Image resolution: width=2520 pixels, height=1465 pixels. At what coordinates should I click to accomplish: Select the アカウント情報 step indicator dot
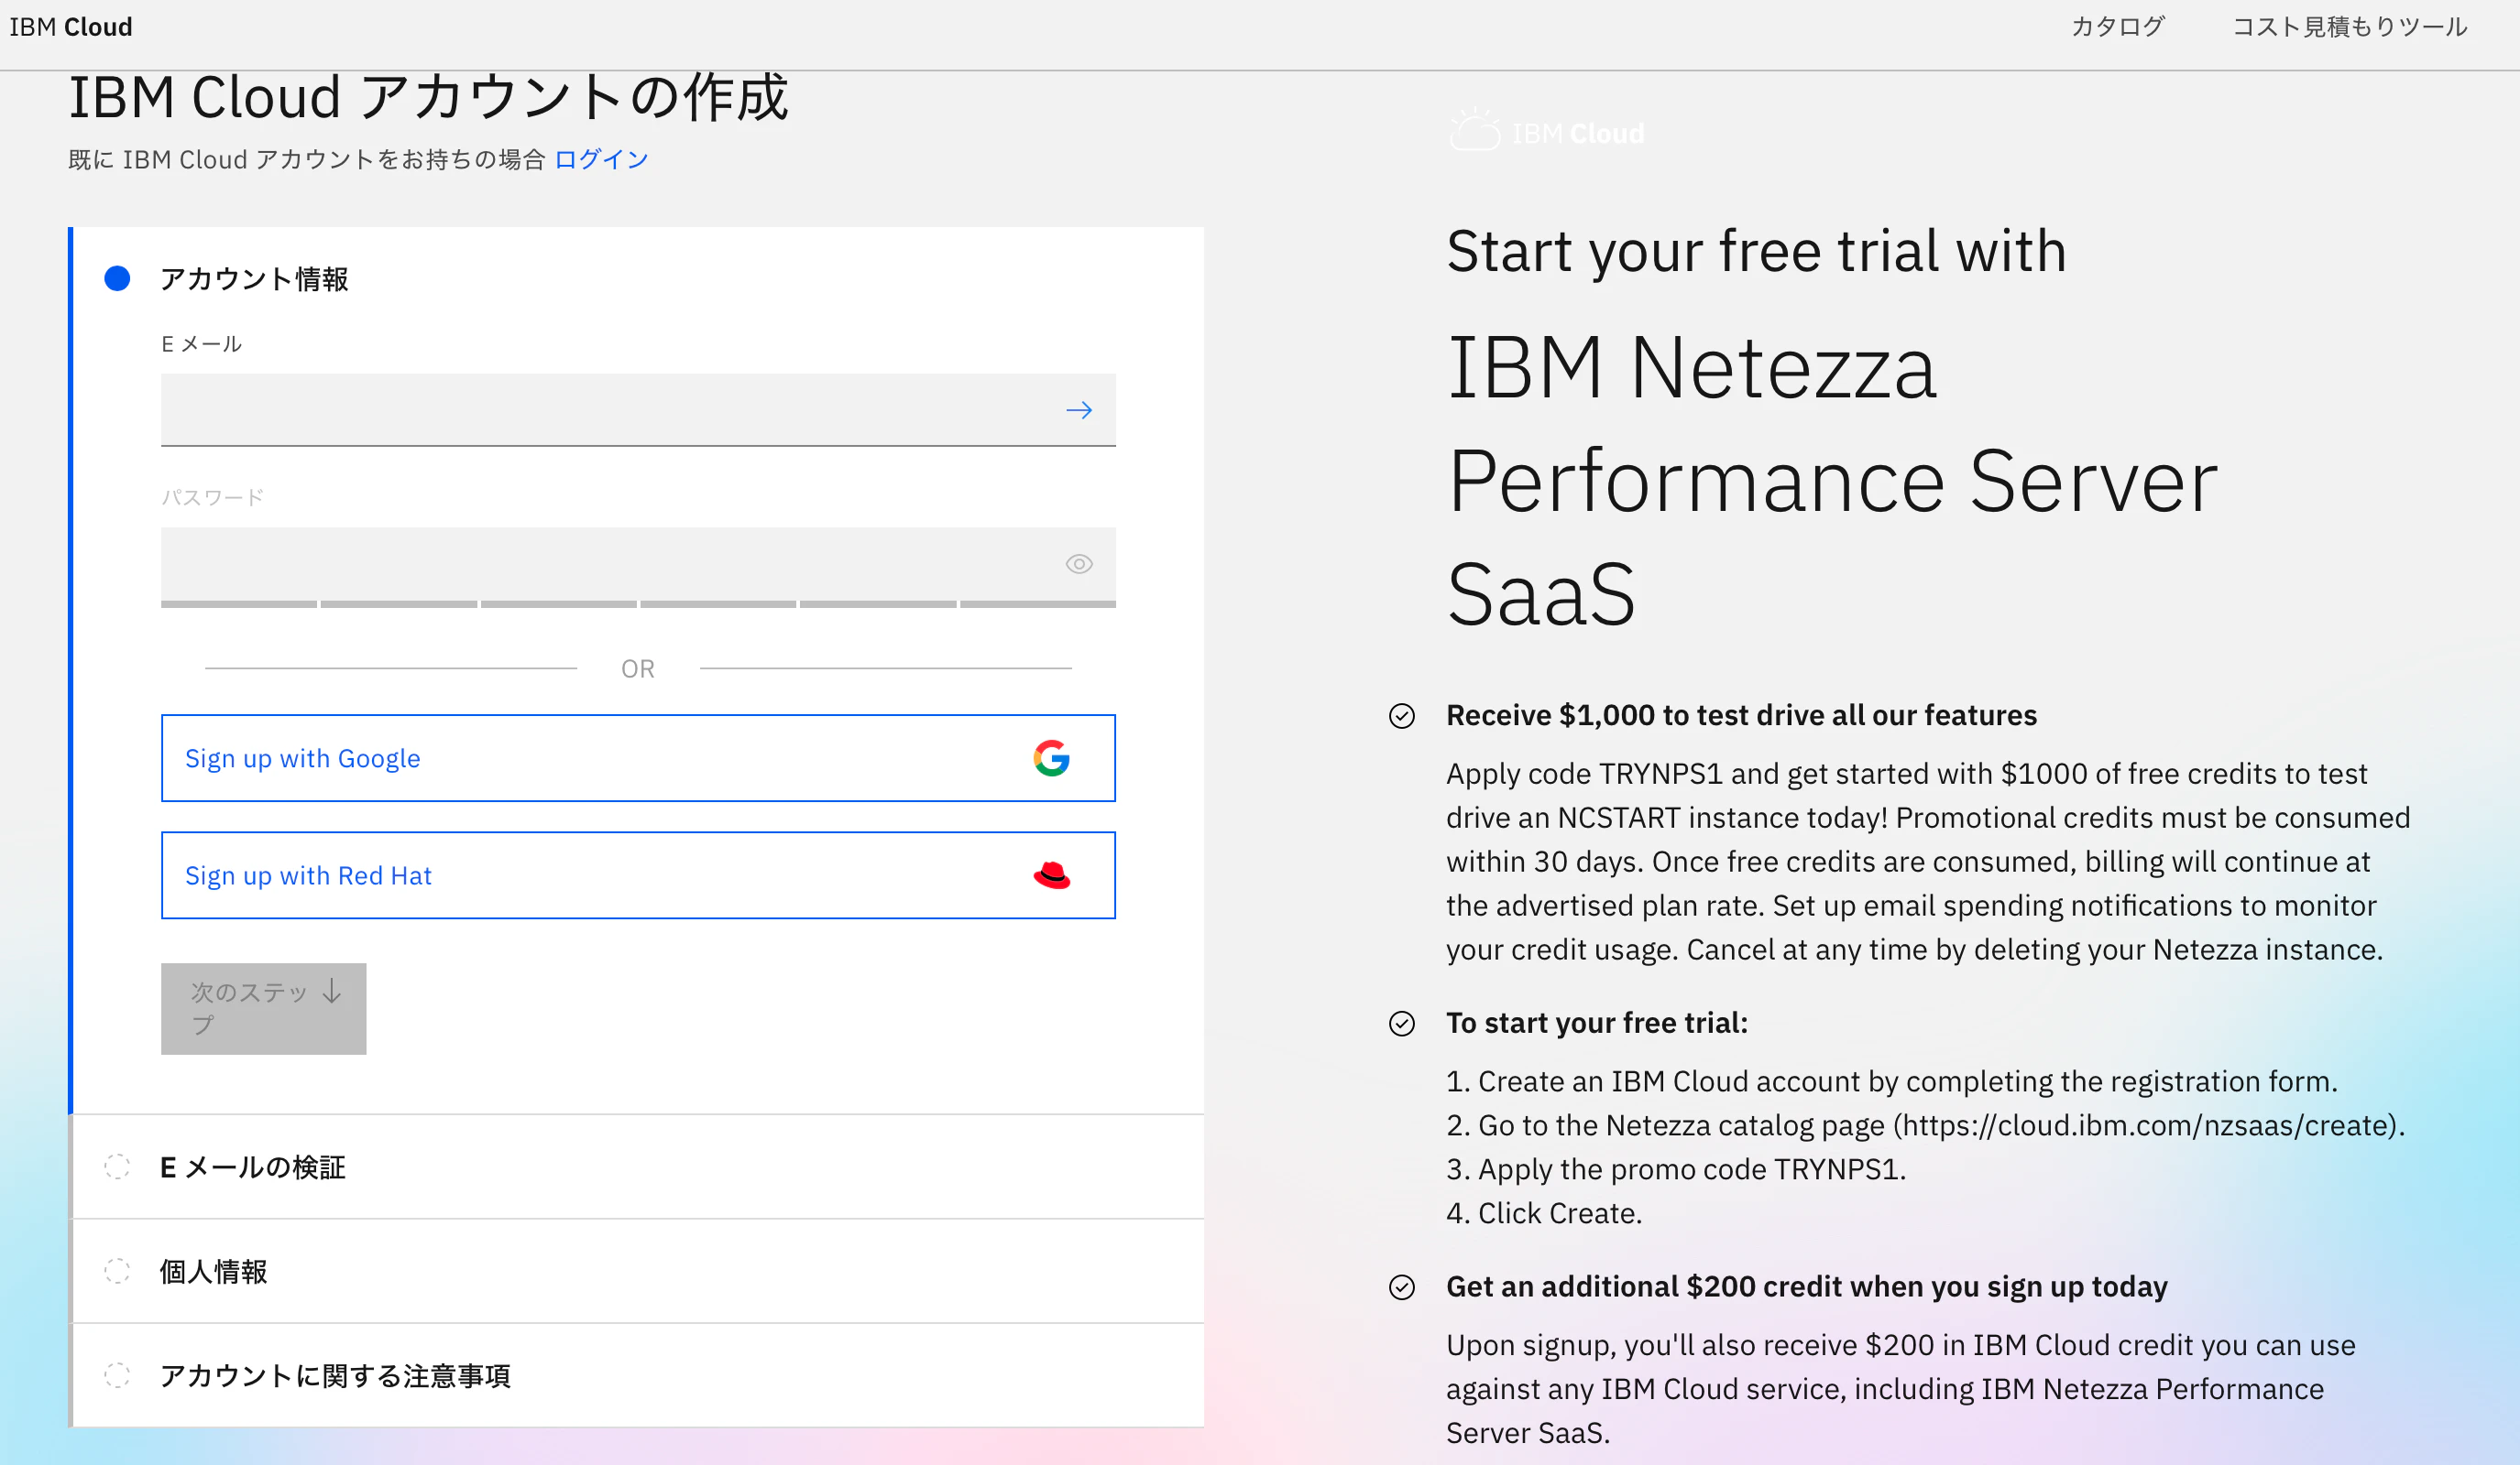117,277
